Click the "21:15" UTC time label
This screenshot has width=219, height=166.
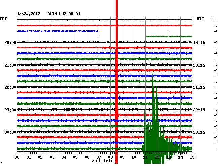[x=199, y=87]
